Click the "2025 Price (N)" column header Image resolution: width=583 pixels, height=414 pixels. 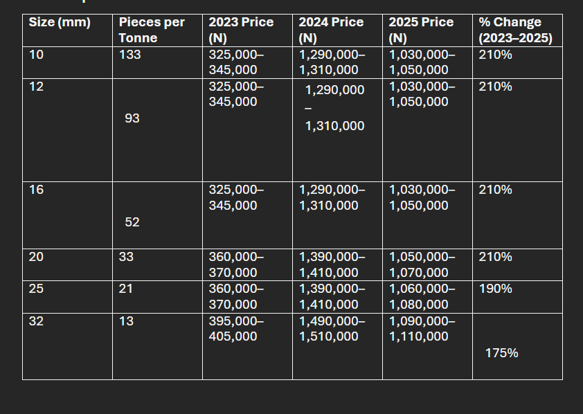pos(421,30)
